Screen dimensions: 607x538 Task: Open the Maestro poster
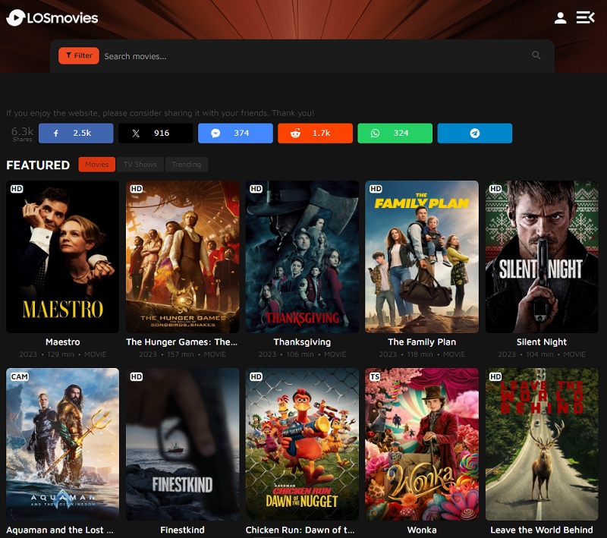(63, 256)
